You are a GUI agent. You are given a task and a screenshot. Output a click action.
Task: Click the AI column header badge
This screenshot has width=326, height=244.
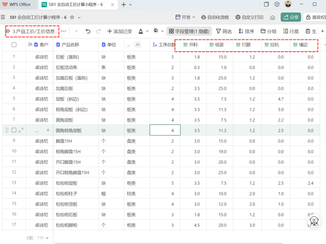(138, 44)
